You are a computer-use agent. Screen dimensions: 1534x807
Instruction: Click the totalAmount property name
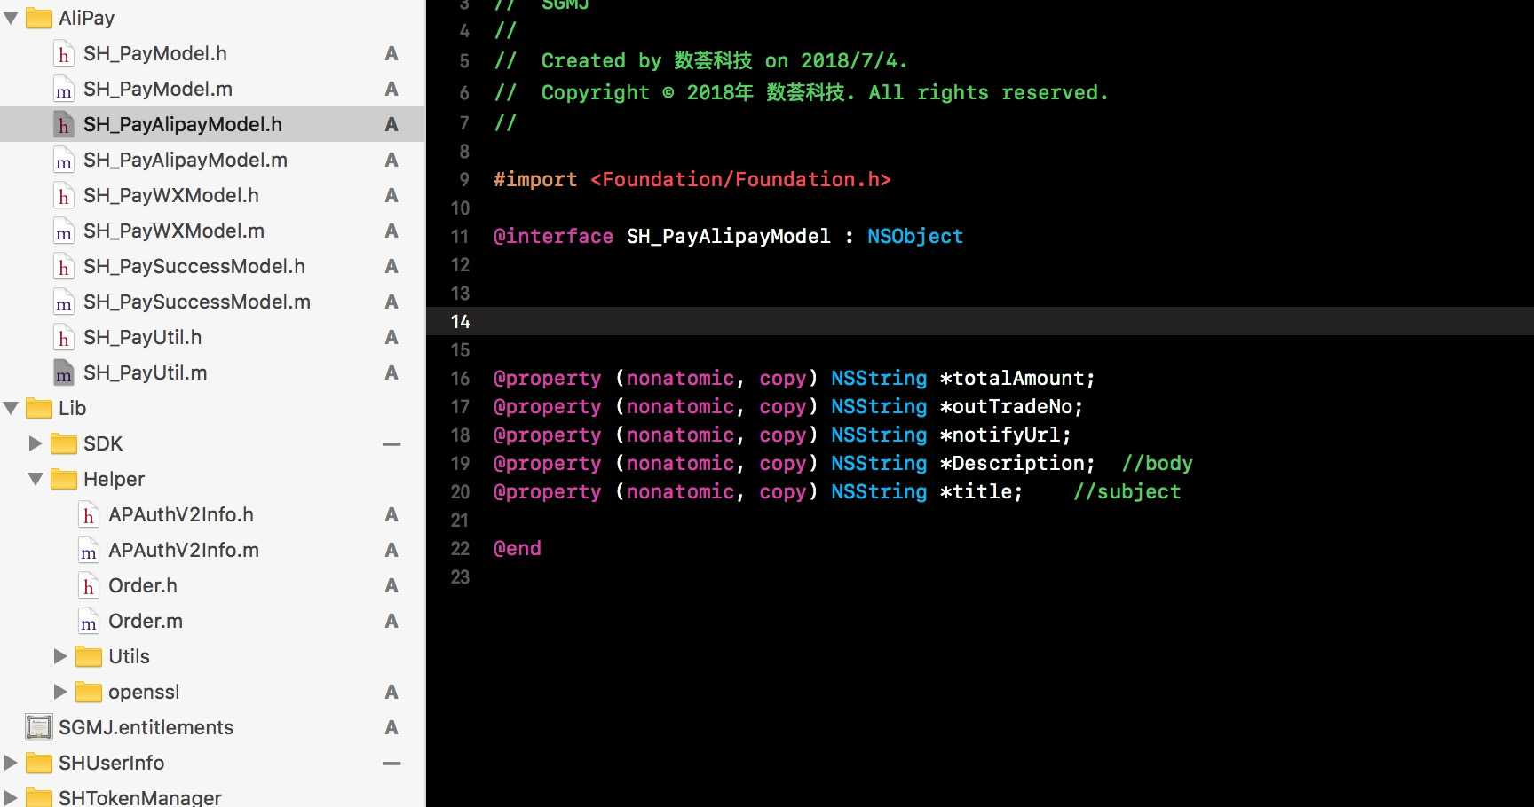point(1017,378)
